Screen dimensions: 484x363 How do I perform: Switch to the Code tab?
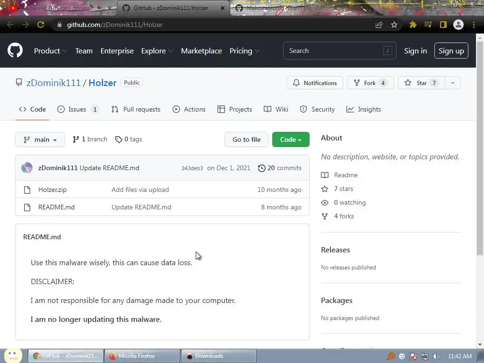pos(32,109)
